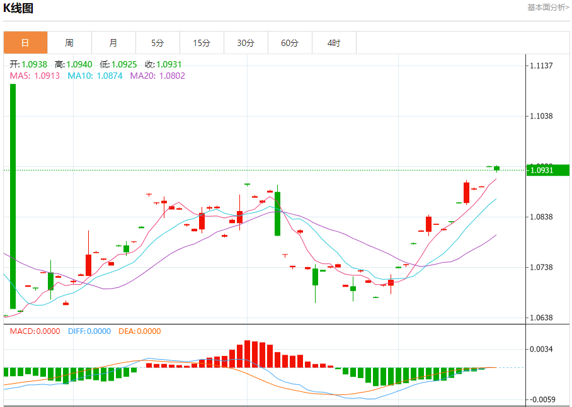Click the tallest red MACD histogram bar
Viewport: 572px width, 407px height.
[x=247, y=353]
